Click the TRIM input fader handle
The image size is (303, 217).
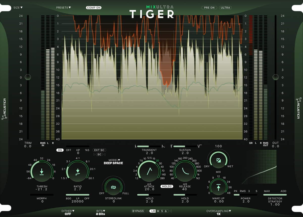(x=28, y=77)
